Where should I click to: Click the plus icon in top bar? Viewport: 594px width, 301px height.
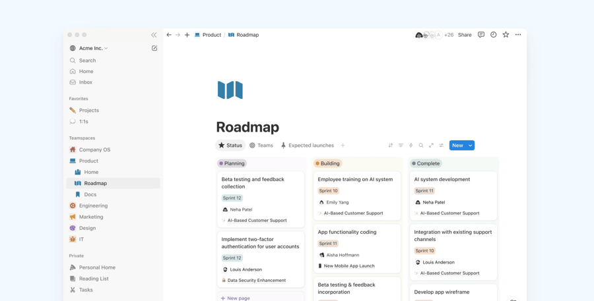pyautogui.click(x=187, y=35)
